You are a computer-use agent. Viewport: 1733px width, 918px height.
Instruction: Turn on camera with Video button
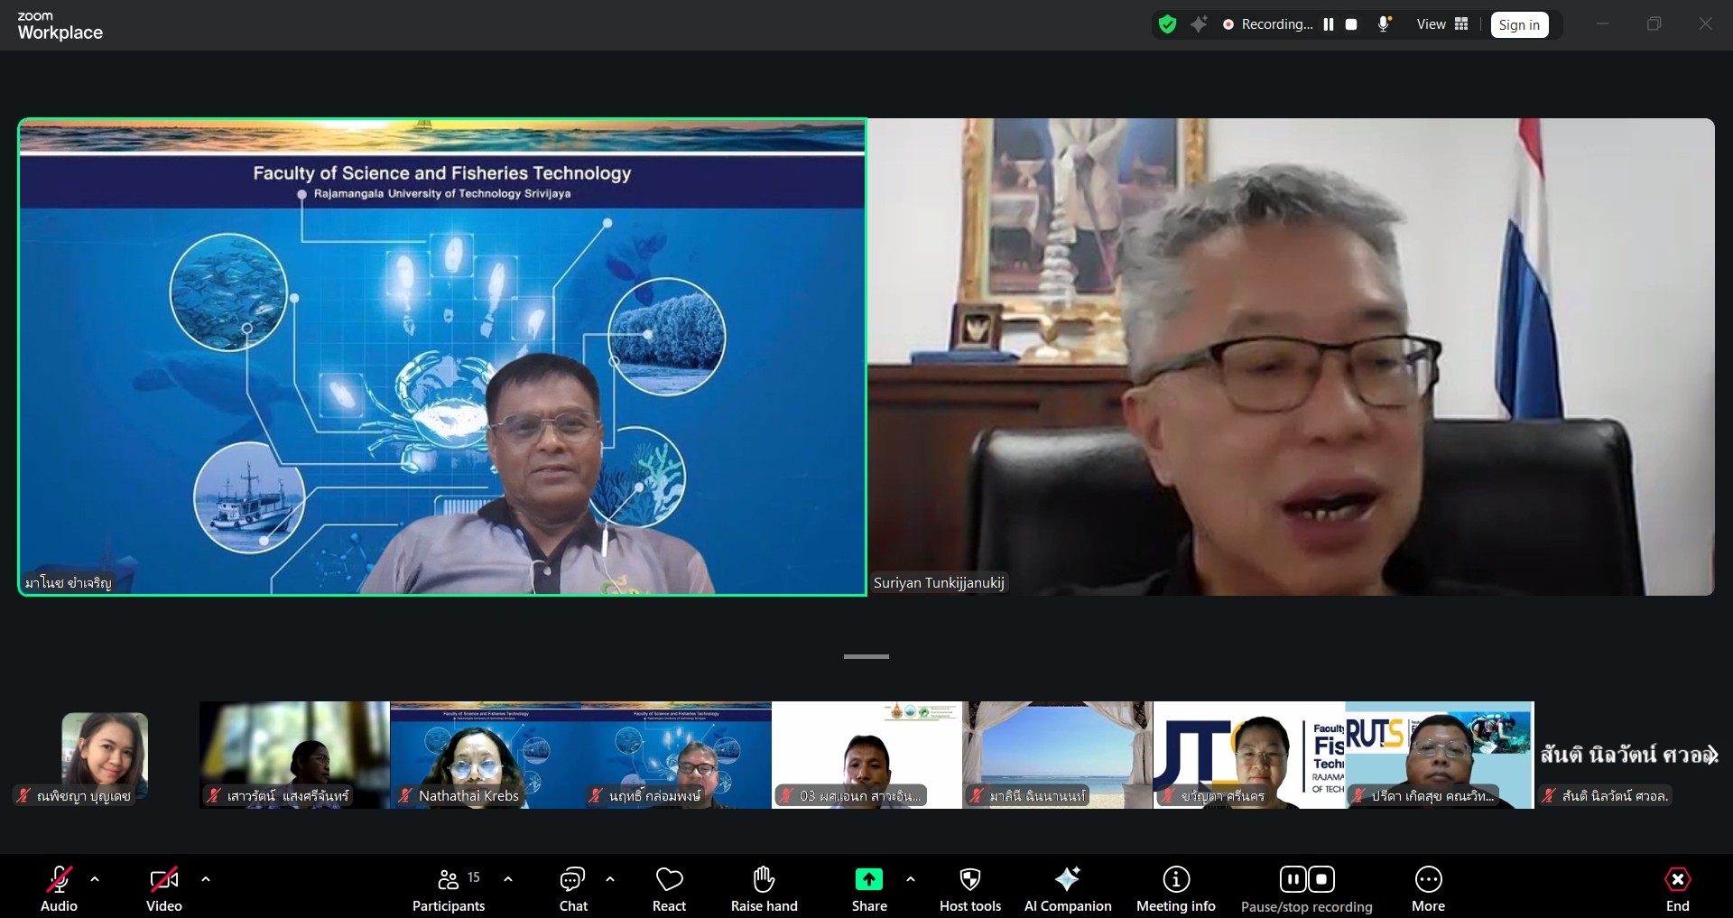pos(164,889)
